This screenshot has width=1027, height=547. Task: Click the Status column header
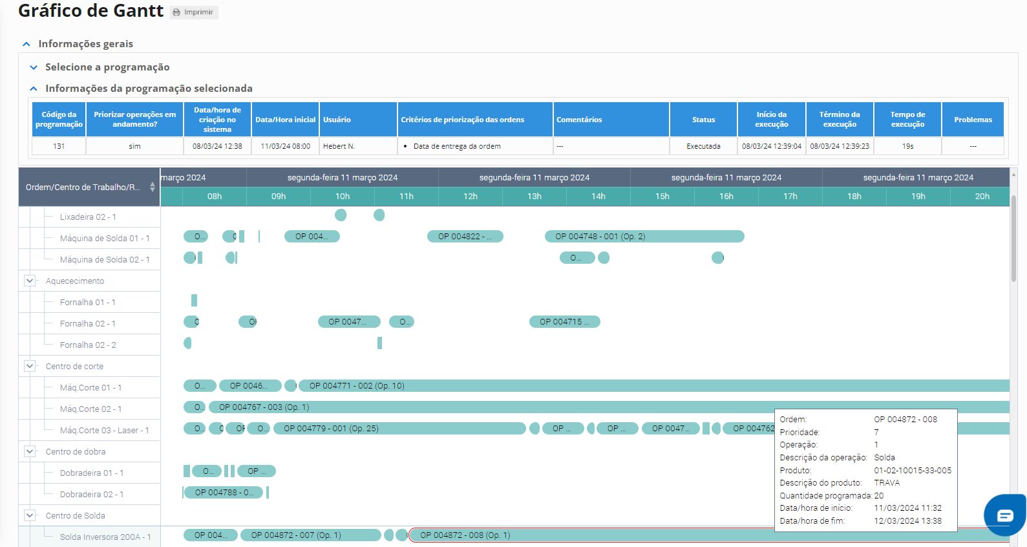point(703,120)
